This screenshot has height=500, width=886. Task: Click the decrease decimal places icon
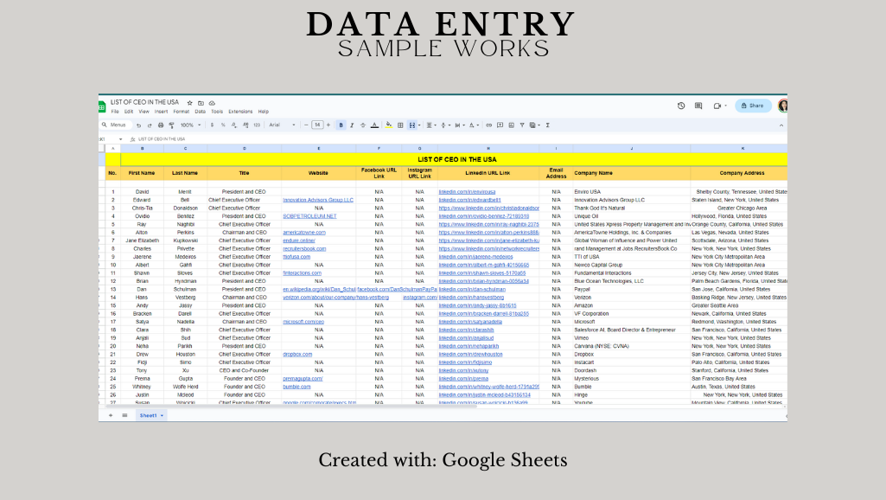point(234,125)
